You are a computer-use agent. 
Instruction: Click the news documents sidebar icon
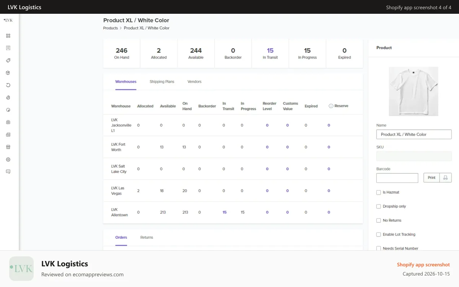click(x=8, y=135)
